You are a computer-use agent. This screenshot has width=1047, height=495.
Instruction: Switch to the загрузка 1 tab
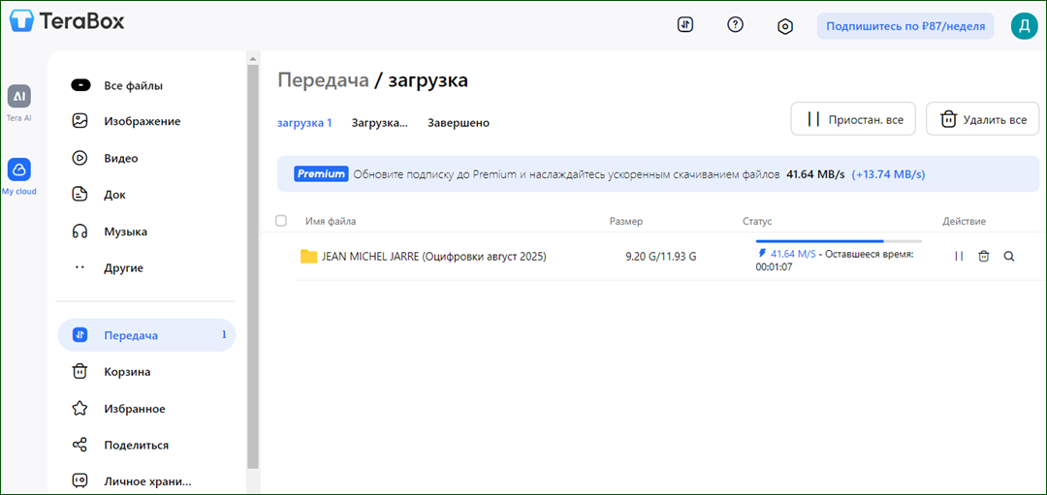[304, 123]
